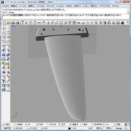The image size is (131, 131).
Task: Open the サーフェス(S) menu
Action: click(41, 6)
